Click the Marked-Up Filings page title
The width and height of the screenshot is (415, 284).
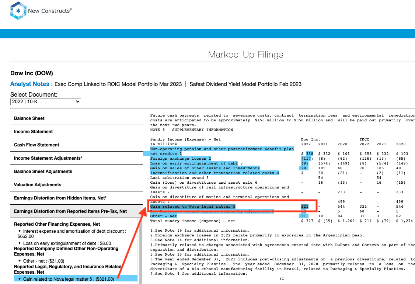coord(245,54)
